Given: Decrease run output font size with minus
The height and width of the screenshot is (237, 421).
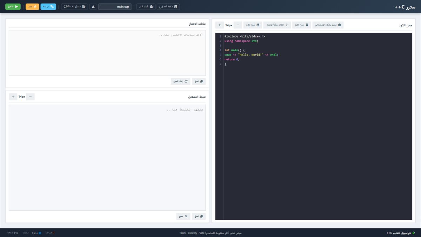Looking at the screenshot, I should [x=31, y=97].
